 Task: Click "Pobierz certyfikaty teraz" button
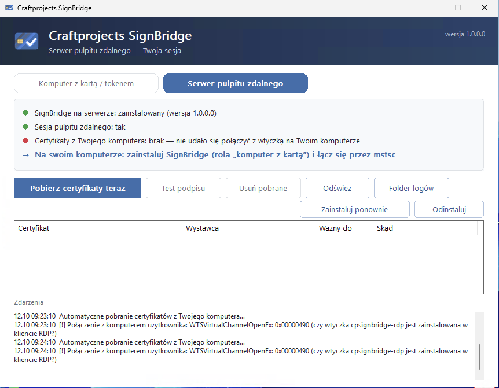pos(78,188)
